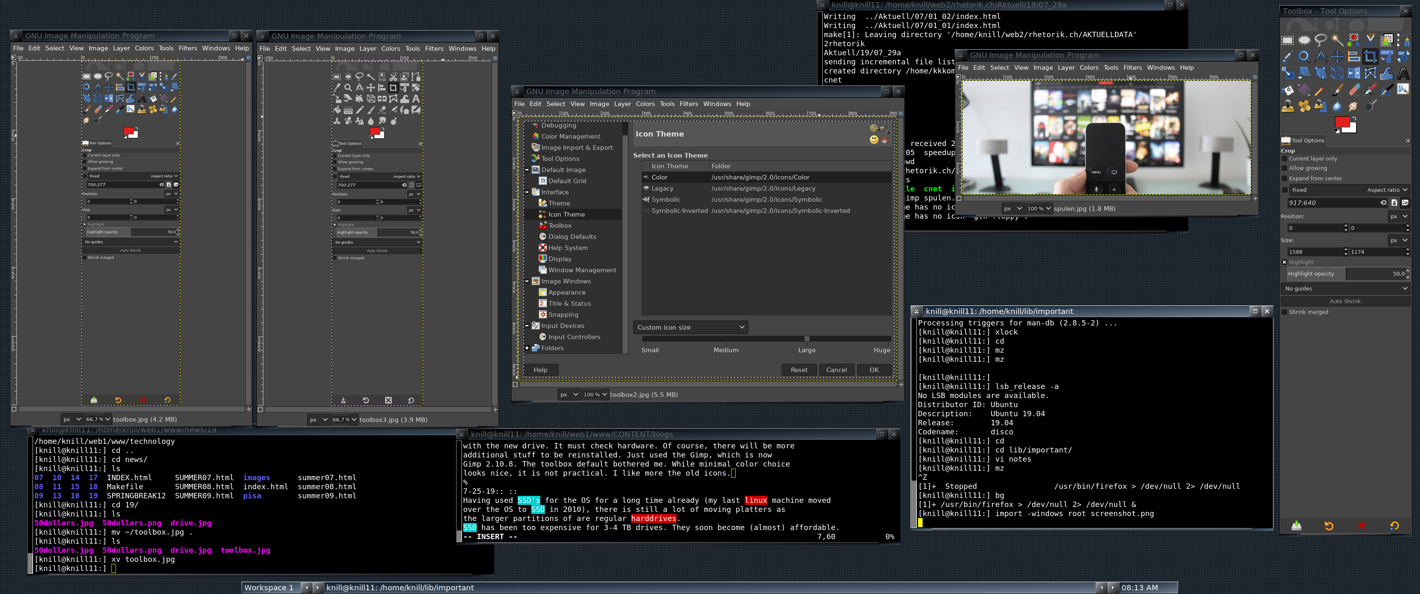Toggle Allow growing checkbox in right Tool Options

(1285, 168)
